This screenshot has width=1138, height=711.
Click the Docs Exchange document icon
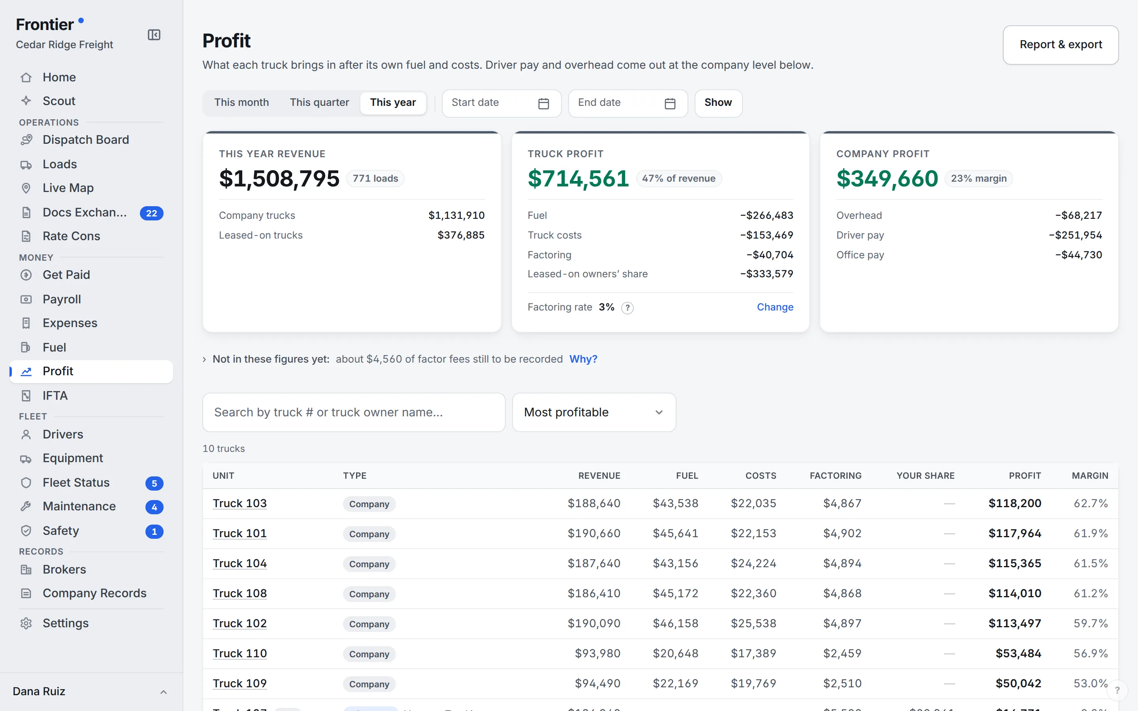pyautogui.click(x=26, y=213)
